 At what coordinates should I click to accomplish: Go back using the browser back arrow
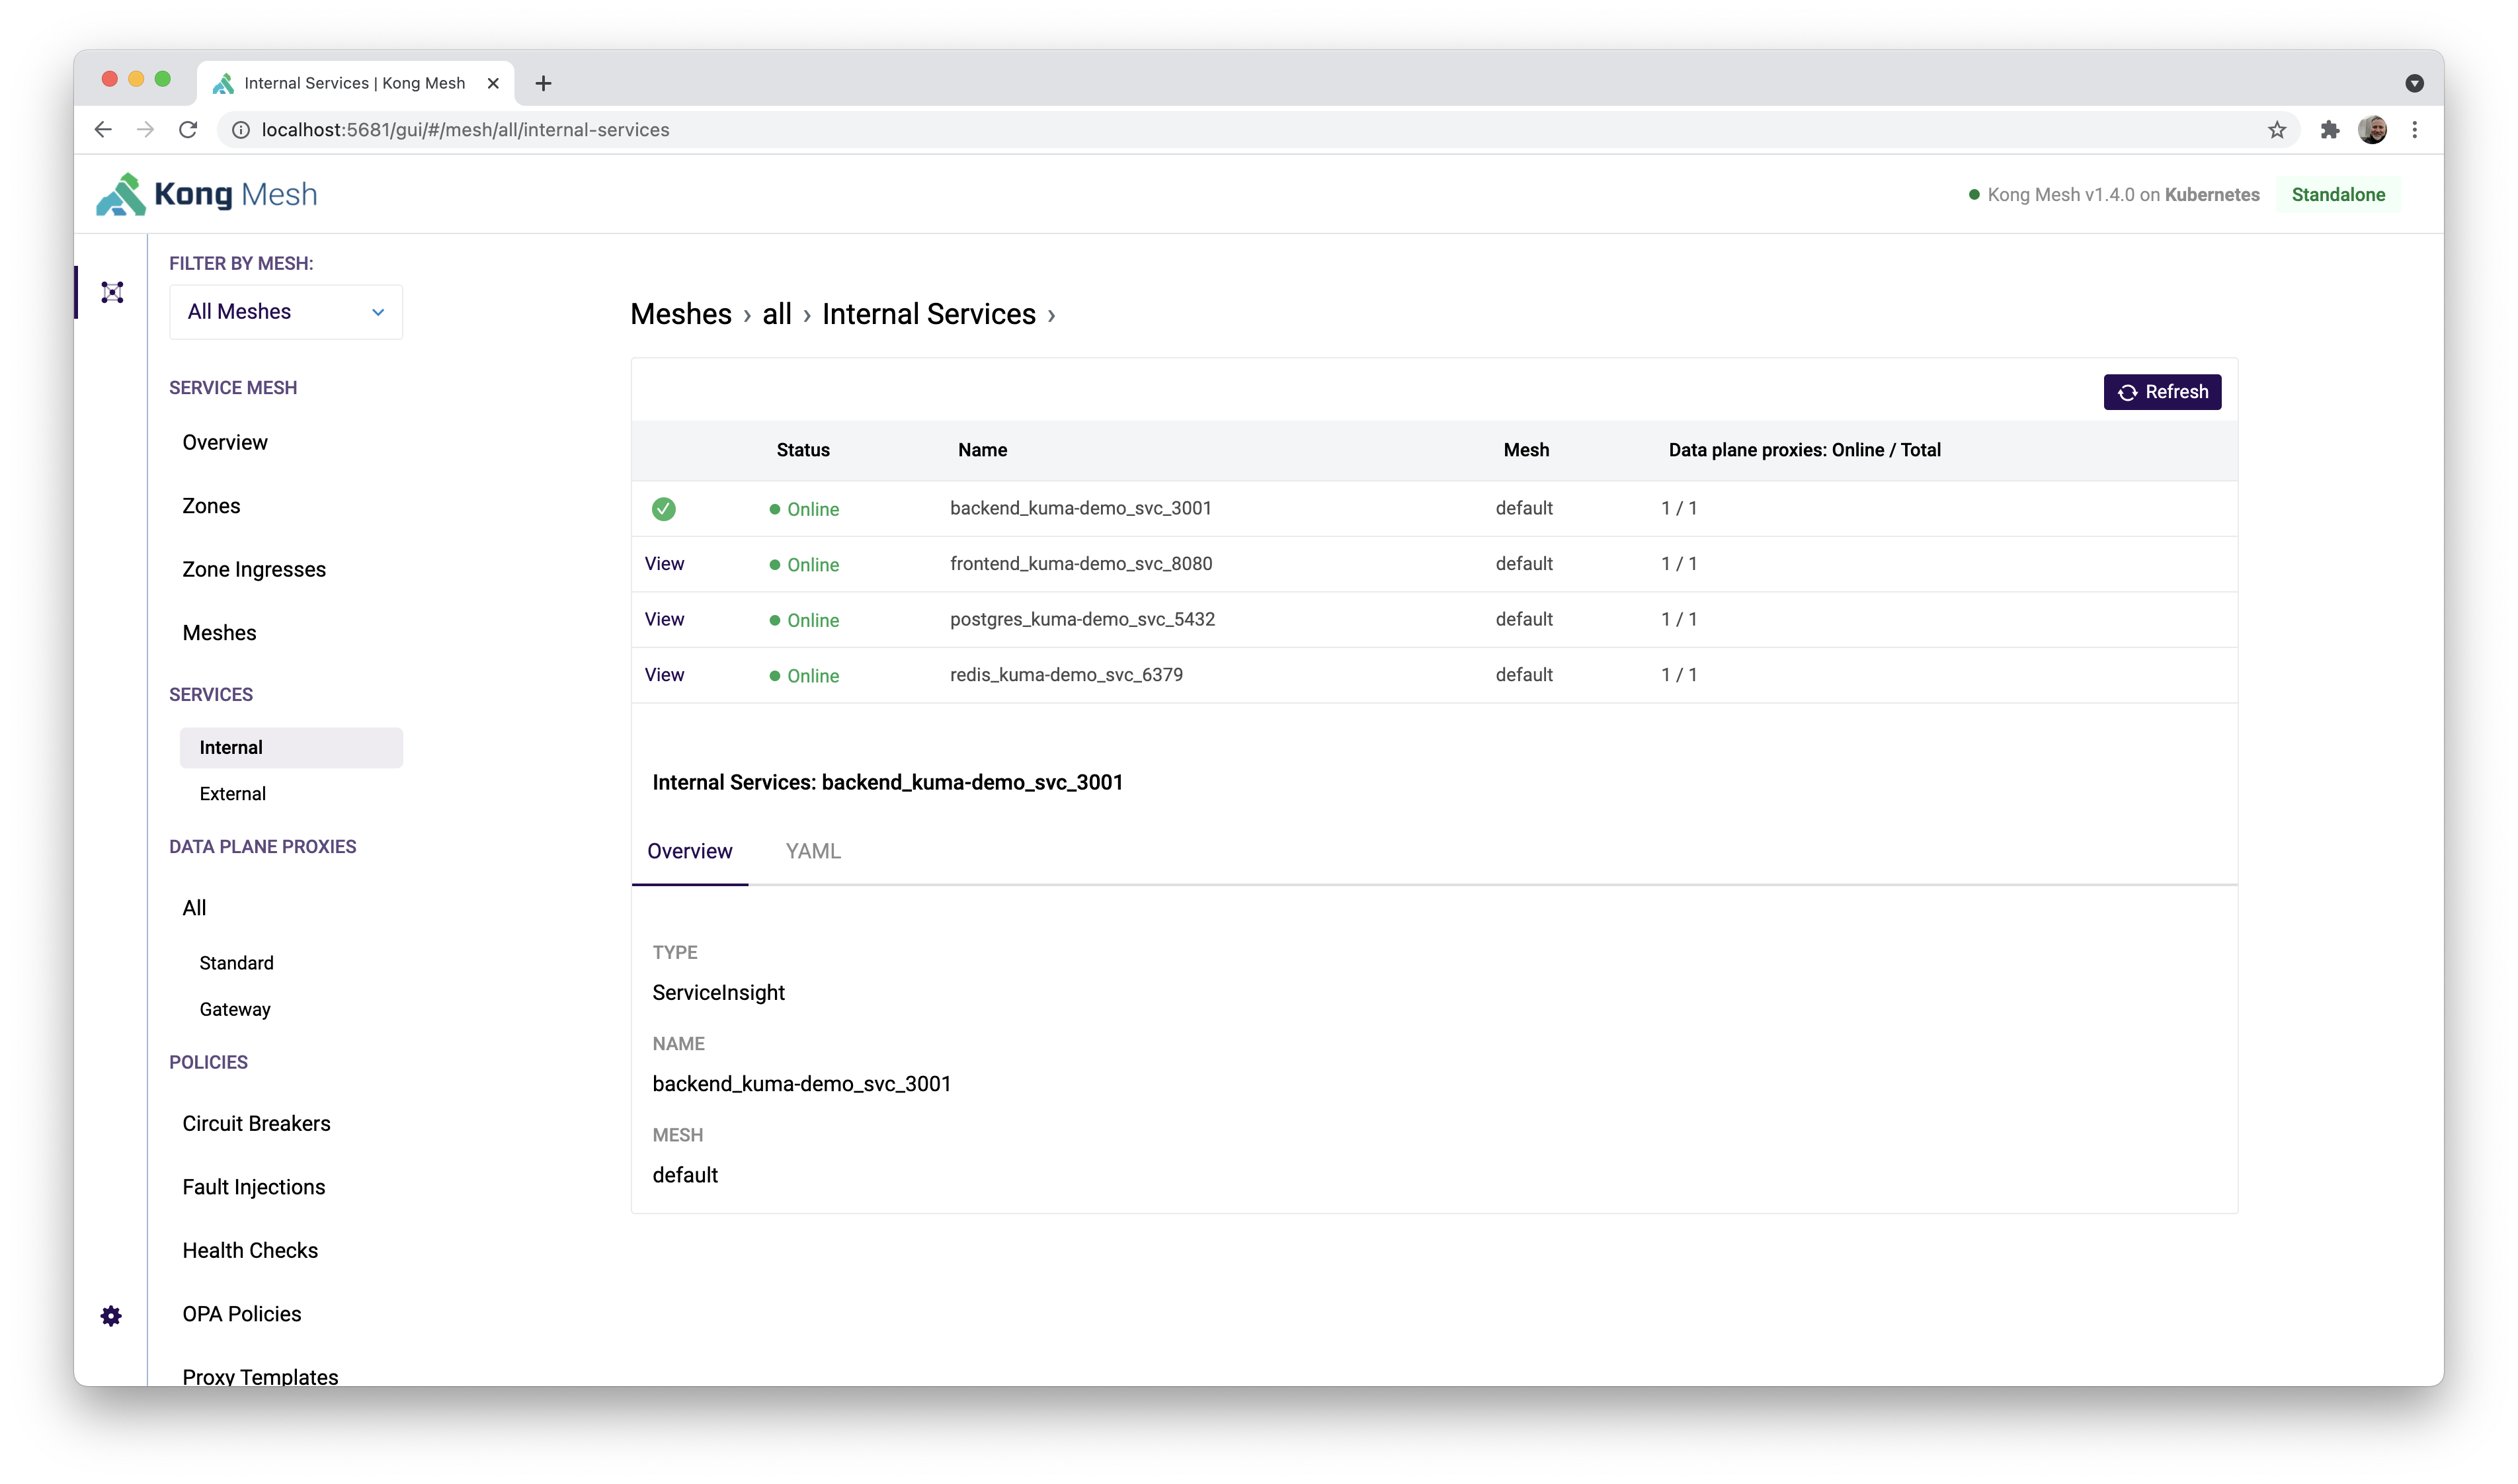click(x=103, y=129)
